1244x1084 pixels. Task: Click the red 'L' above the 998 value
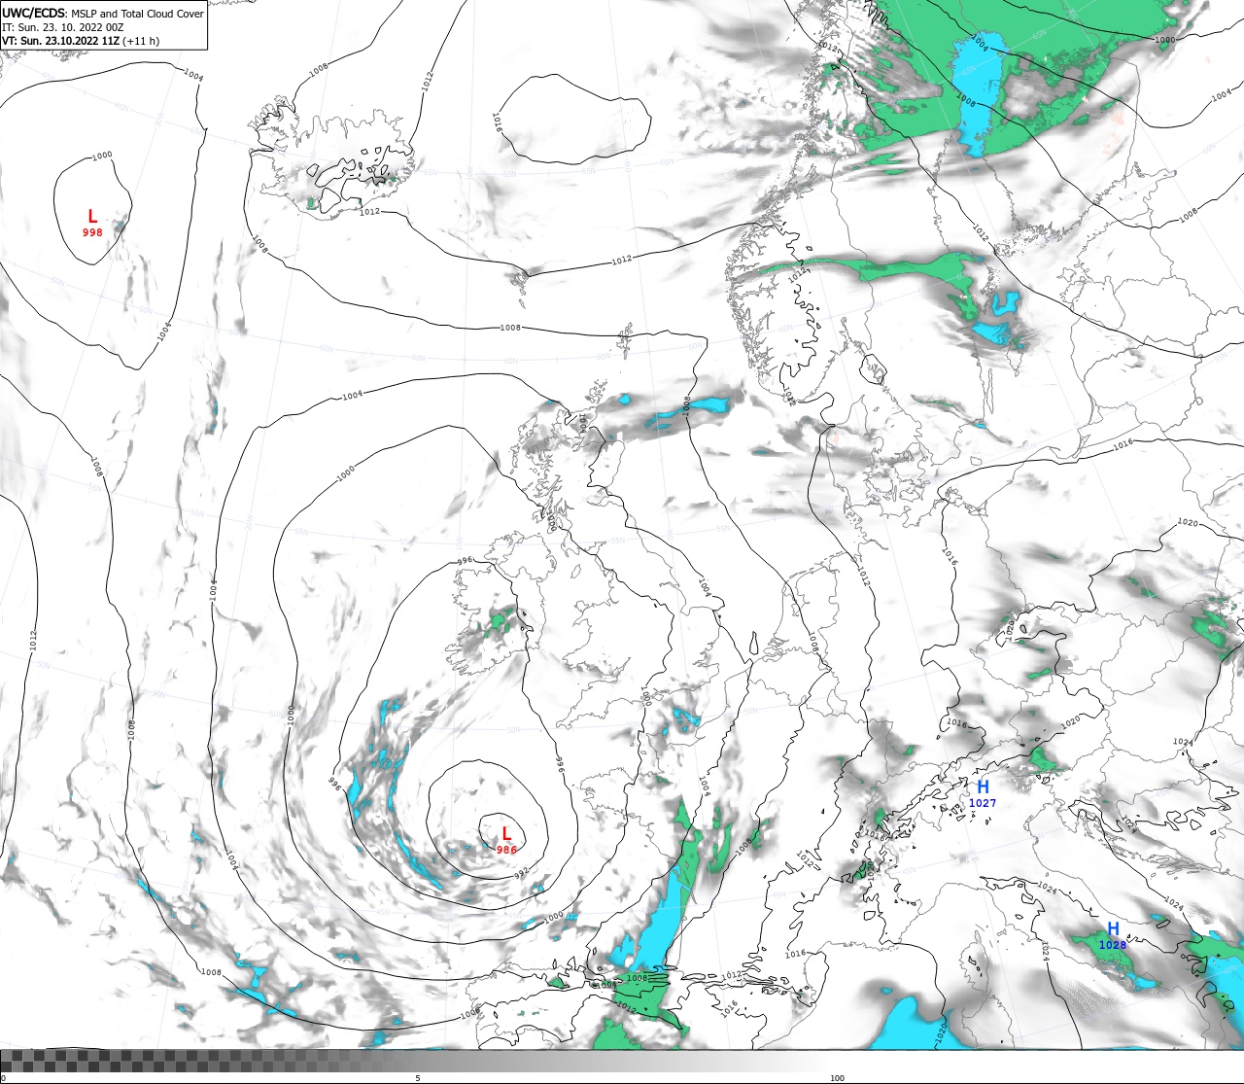92,217
